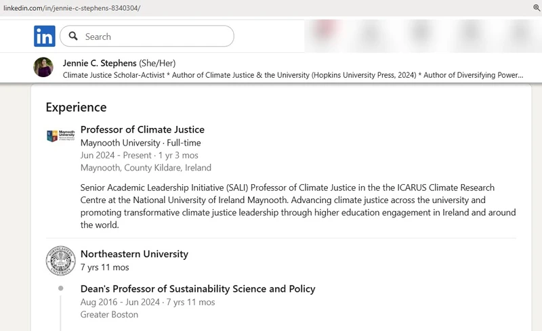Viewport: 542px width, 331px height.
Task: Click the Experience section heading
Action: (76, 108)
